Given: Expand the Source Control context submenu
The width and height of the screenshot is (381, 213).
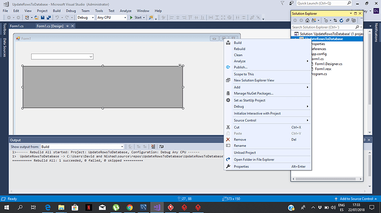Looking at the screenshot, I should (x=268, y=121).
